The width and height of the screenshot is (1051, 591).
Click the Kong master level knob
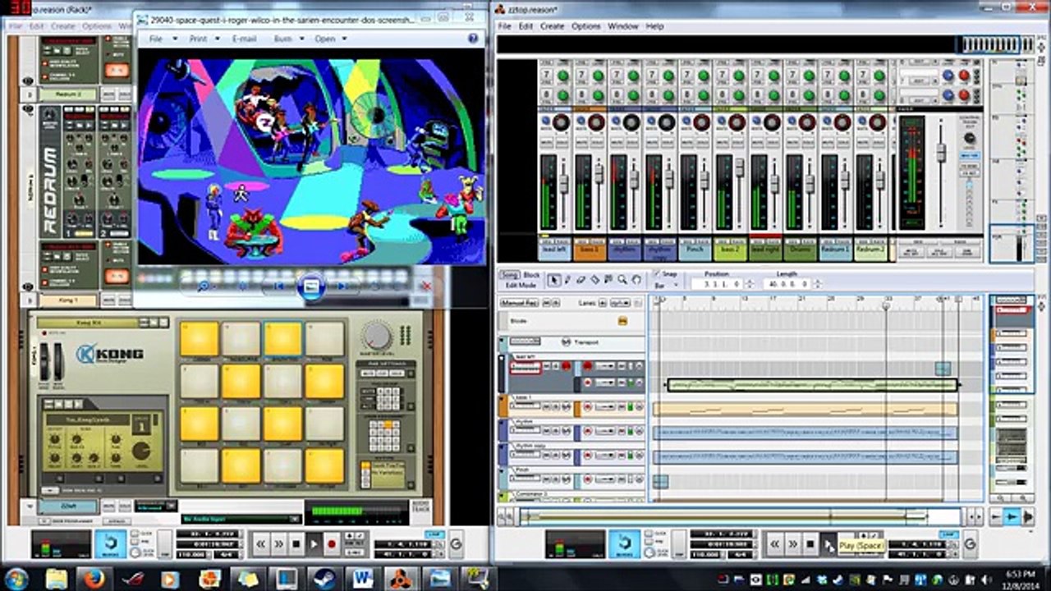377,335
